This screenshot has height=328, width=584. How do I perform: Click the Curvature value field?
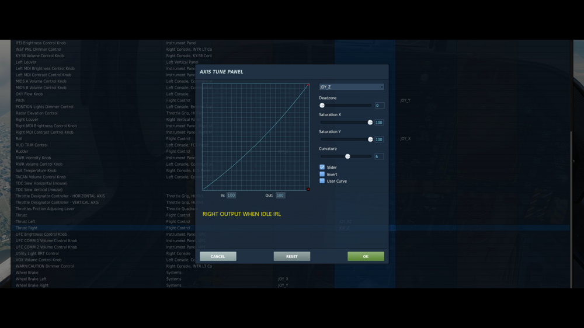(x=379, y=156)
